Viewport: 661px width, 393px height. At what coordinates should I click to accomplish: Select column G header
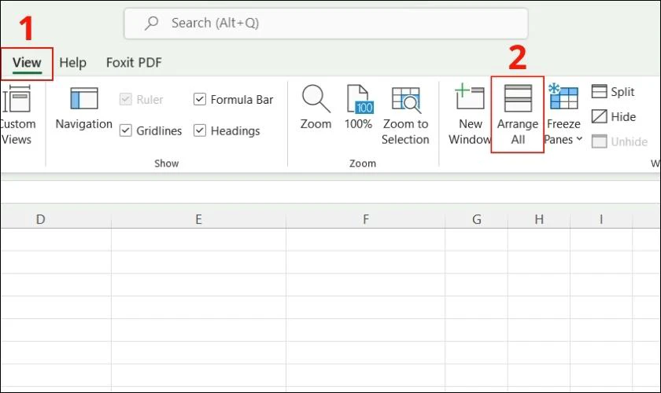click(x=476, y=219)
